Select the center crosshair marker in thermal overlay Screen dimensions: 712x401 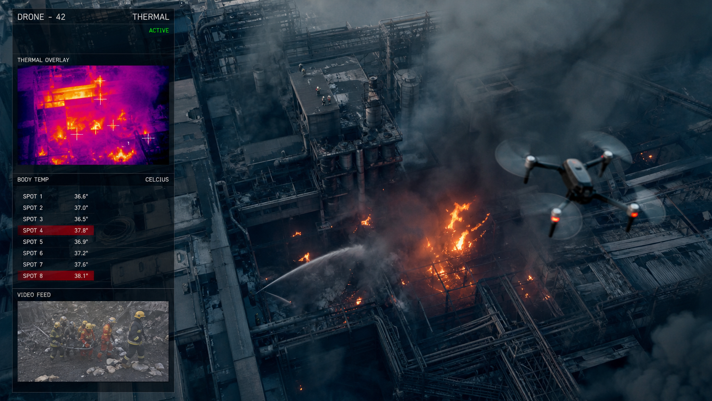113,125
